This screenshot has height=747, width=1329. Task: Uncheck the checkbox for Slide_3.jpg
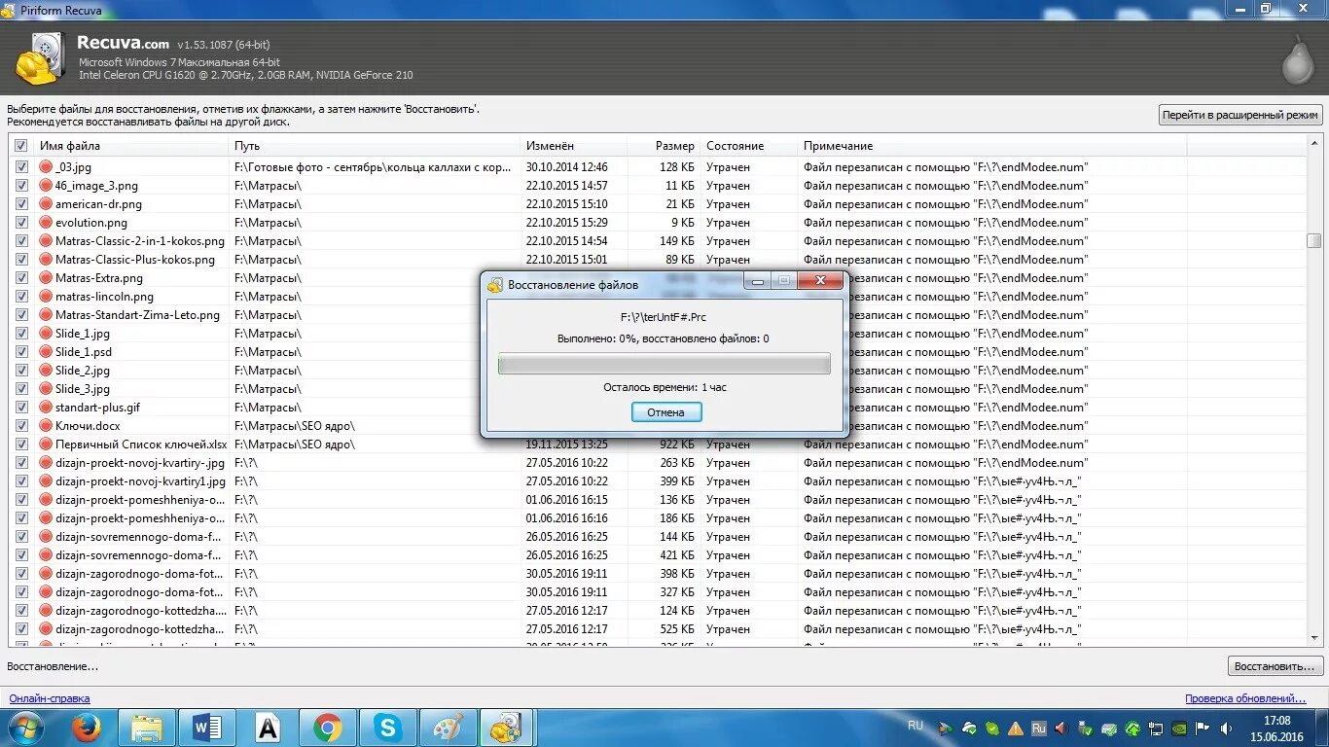(x=21, y=389)
